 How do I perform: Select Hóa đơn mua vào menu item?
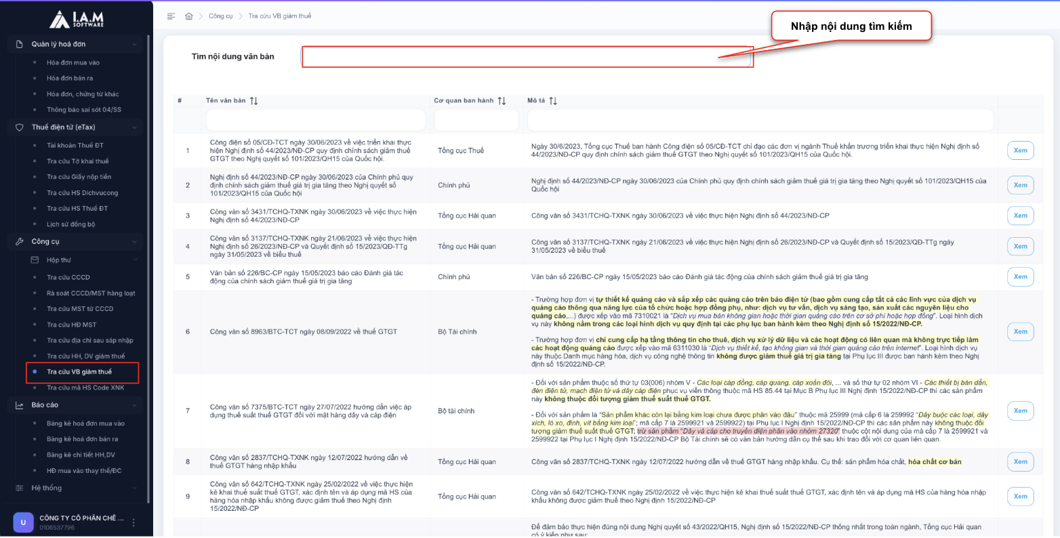coord(73,63)
